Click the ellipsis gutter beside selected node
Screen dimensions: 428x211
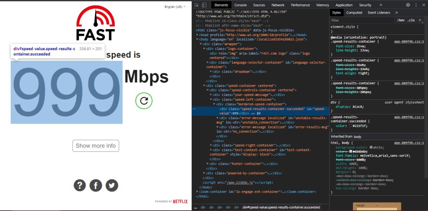pos(194,109)
